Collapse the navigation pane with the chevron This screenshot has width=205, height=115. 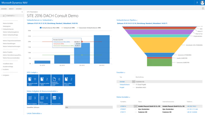click(x=22, y=12)
